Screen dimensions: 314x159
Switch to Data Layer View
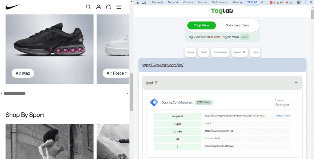pos(237,25)
